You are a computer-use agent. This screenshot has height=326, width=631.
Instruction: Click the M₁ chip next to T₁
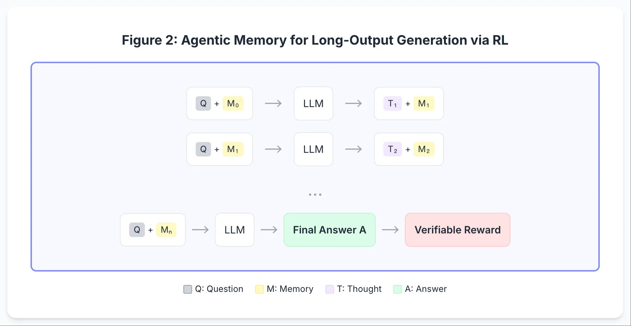click(x=424, y=103)
